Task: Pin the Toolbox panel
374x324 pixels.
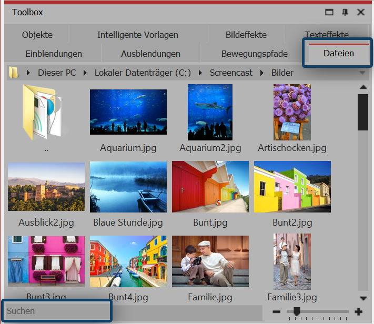Action: 345,12
